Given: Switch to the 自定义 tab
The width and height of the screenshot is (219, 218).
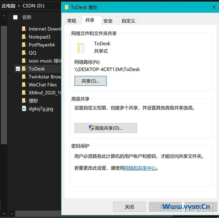Looking at the screenshot, I should click(128, 21).
